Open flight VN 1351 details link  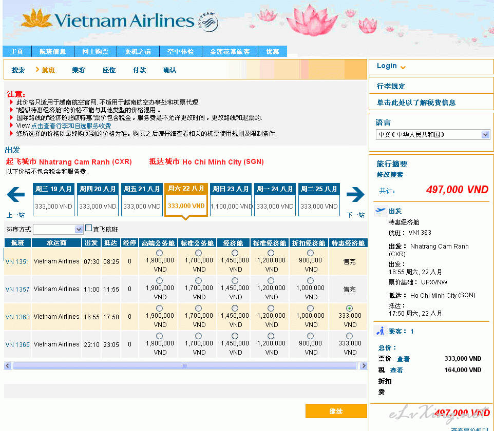pyautogui.click(x=17, y=261)
